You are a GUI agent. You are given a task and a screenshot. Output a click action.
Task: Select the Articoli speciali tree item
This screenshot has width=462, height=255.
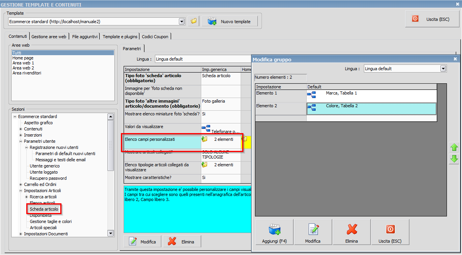point(43,228)
